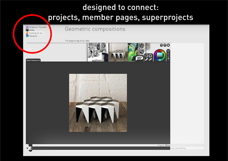The width and height of the screenshot is (228, 161).
Task: Select the square shape tool
Action: (150, 56)
